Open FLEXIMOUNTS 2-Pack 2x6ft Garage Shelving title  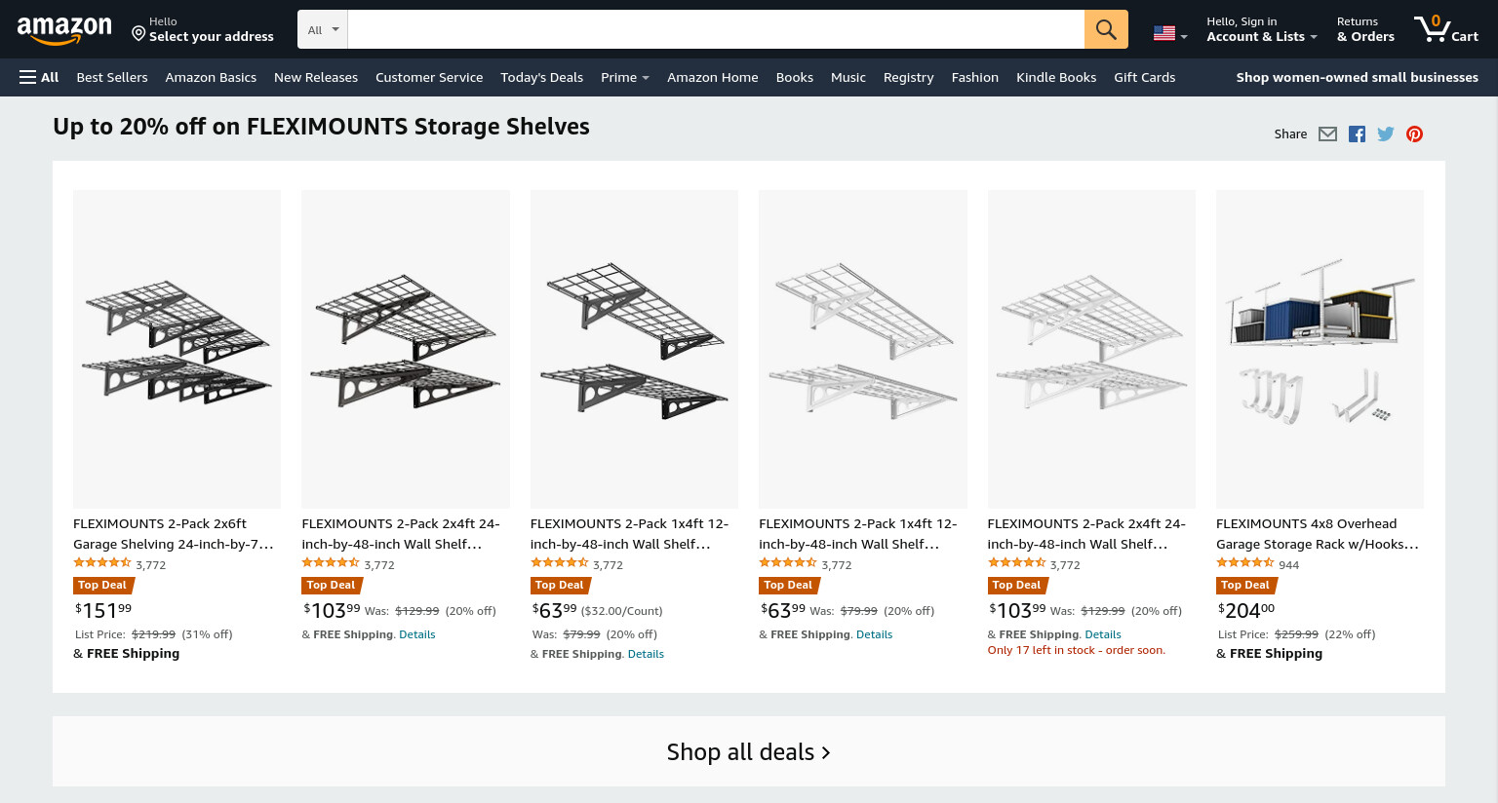coord(174,534)
